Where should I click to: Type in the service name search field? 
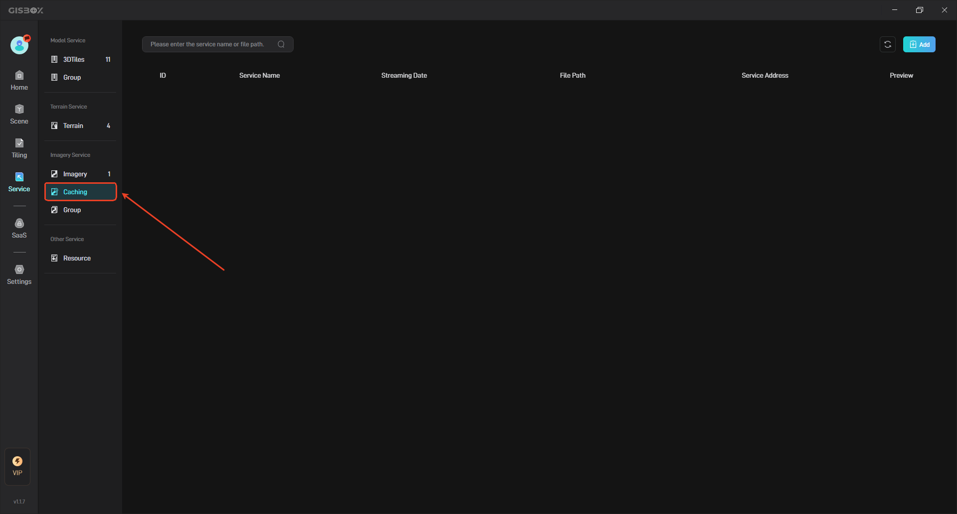tap(209, 44)
